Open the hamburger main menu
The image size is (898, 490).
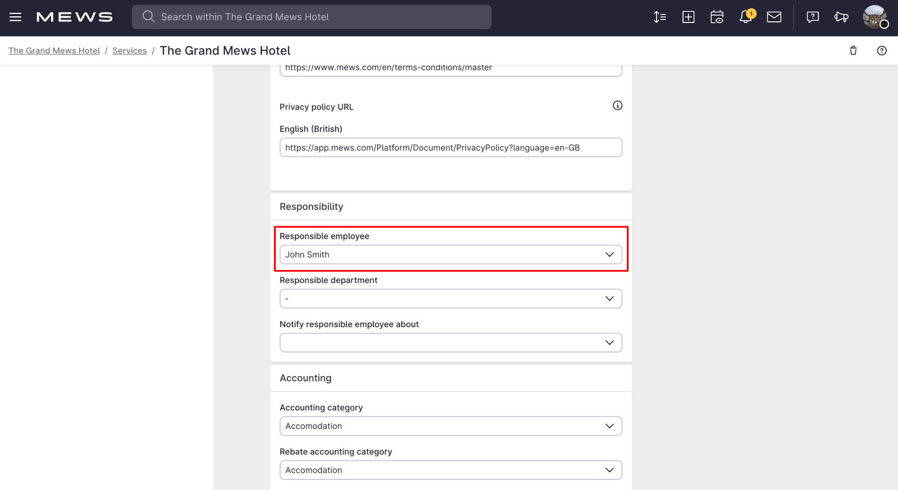(x=16, y=17)
